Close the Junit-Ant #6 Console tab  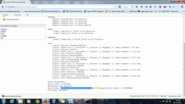pos(28,2)
